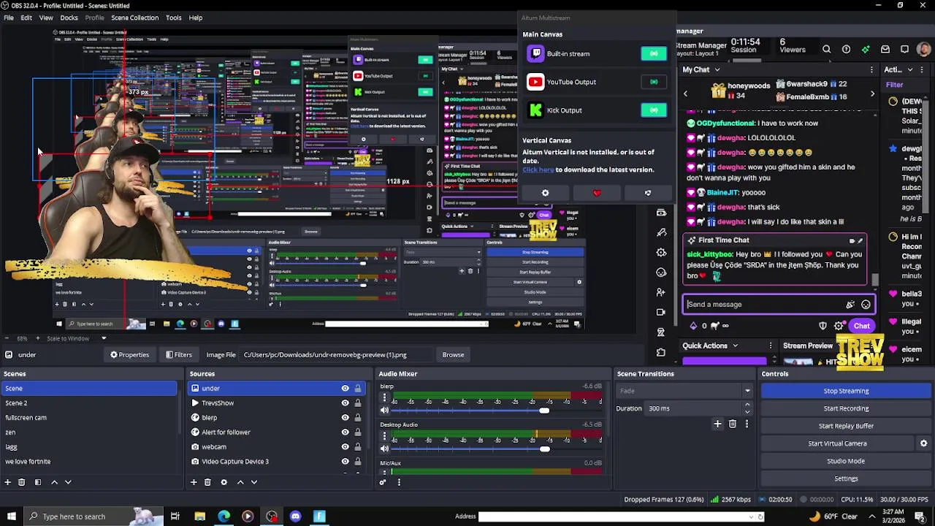
Task: Click Start Replay Buffer button
Action: pyautogui.click(x=846, y=426)
